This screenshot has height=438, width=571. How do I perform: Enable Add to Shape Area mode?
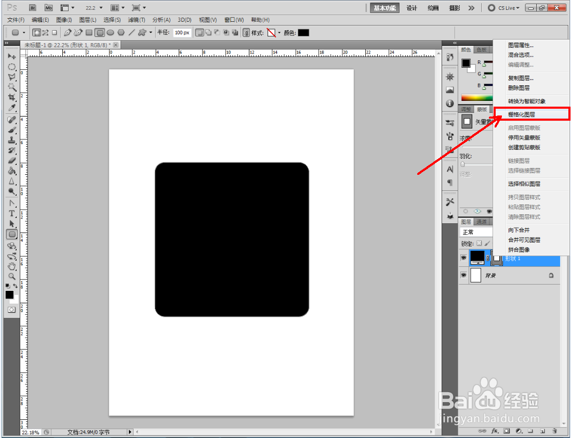point(208,33)
